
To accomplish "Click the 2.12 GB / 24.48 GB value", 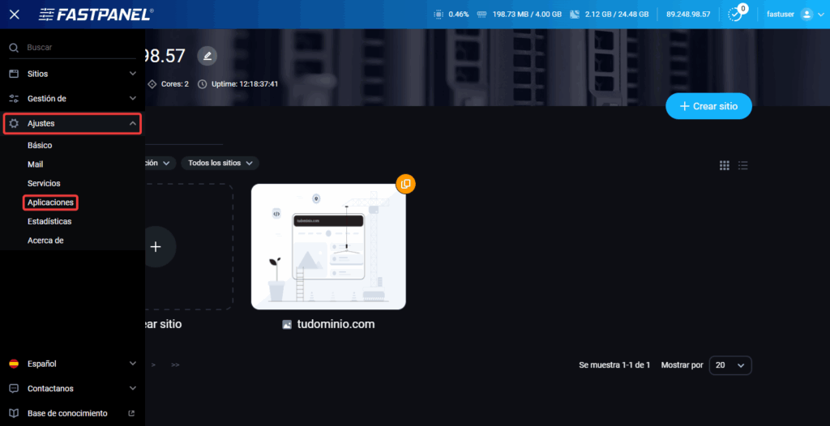I will coord(617,15).
